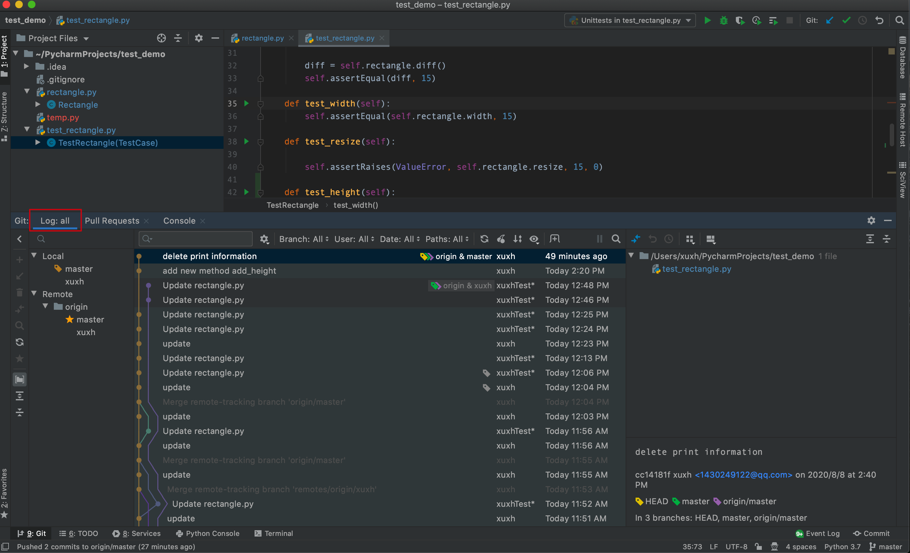Switch to the Git Console tab
910x553 pixels.
[x=179, y=220]
